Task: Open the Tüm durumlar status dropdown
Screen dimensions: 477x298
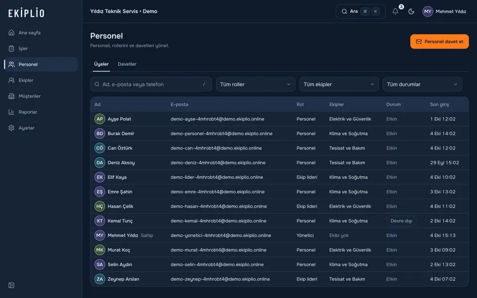Action: 422,84
